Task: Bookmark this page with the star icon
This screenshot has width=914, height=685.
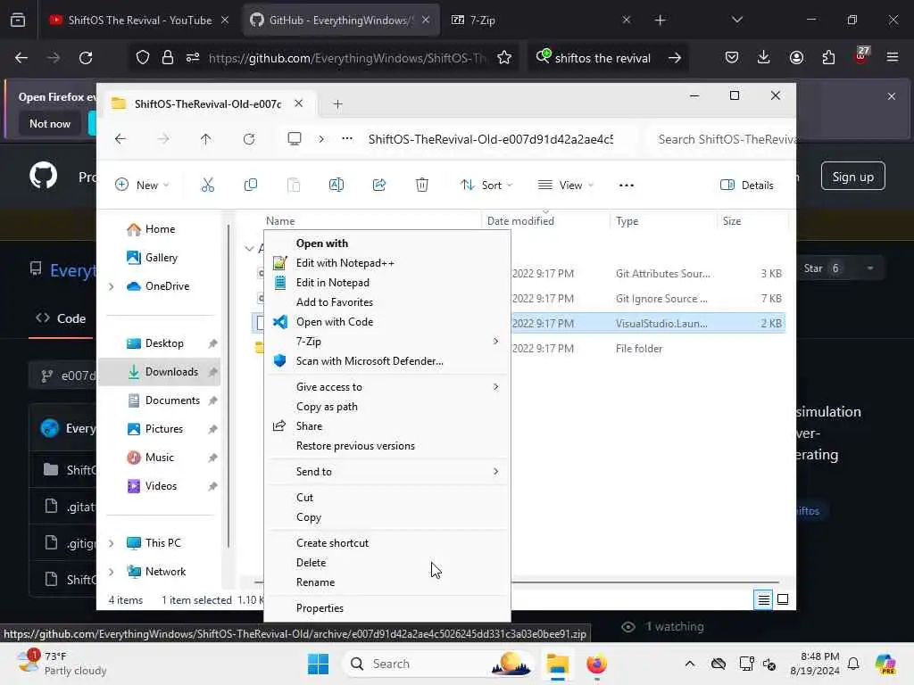Action: (504, 58)
